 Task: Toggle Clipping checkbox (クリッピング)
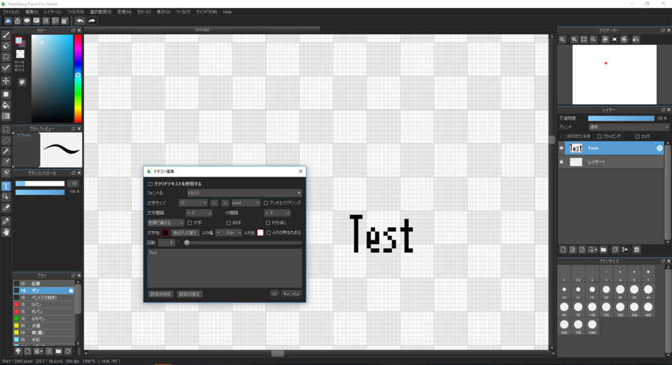tap(600, 137)
